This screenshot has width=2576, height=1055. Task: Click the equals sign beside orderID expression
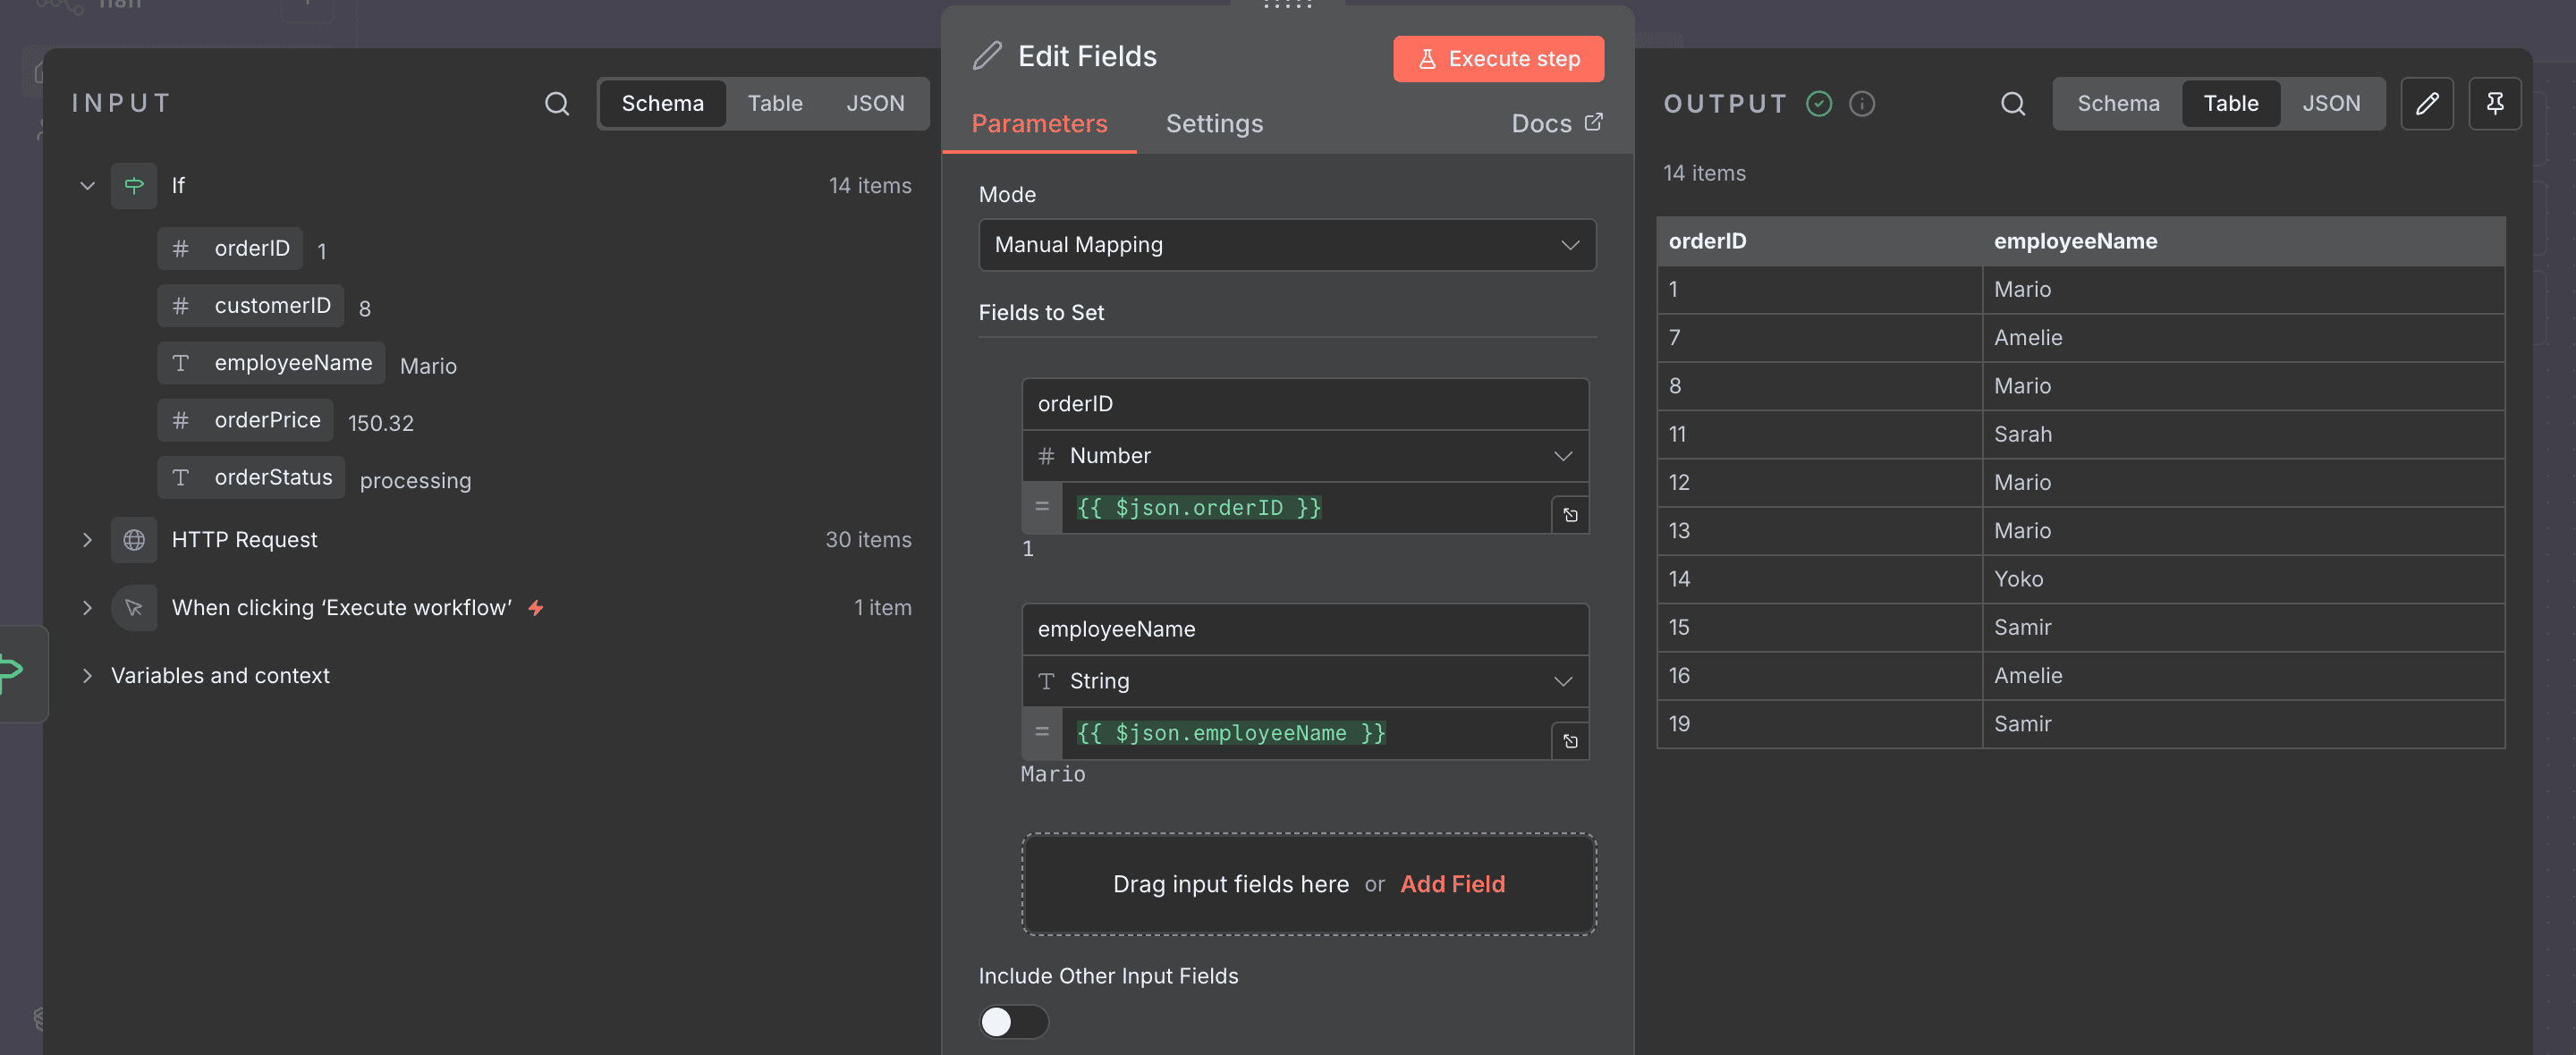1042,507
